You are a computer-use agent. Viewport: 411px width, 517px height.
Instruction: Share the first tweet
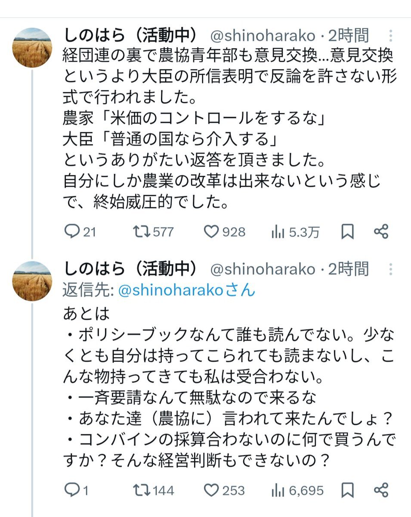tap(381, 232)
